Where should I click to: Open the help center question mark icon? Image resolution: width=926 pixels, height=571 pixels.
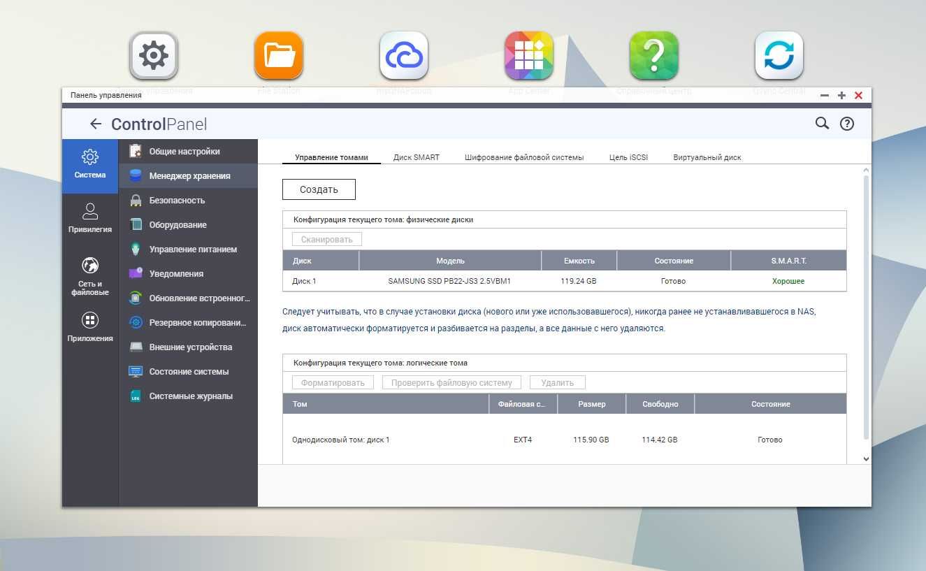[x=654, y=55]
